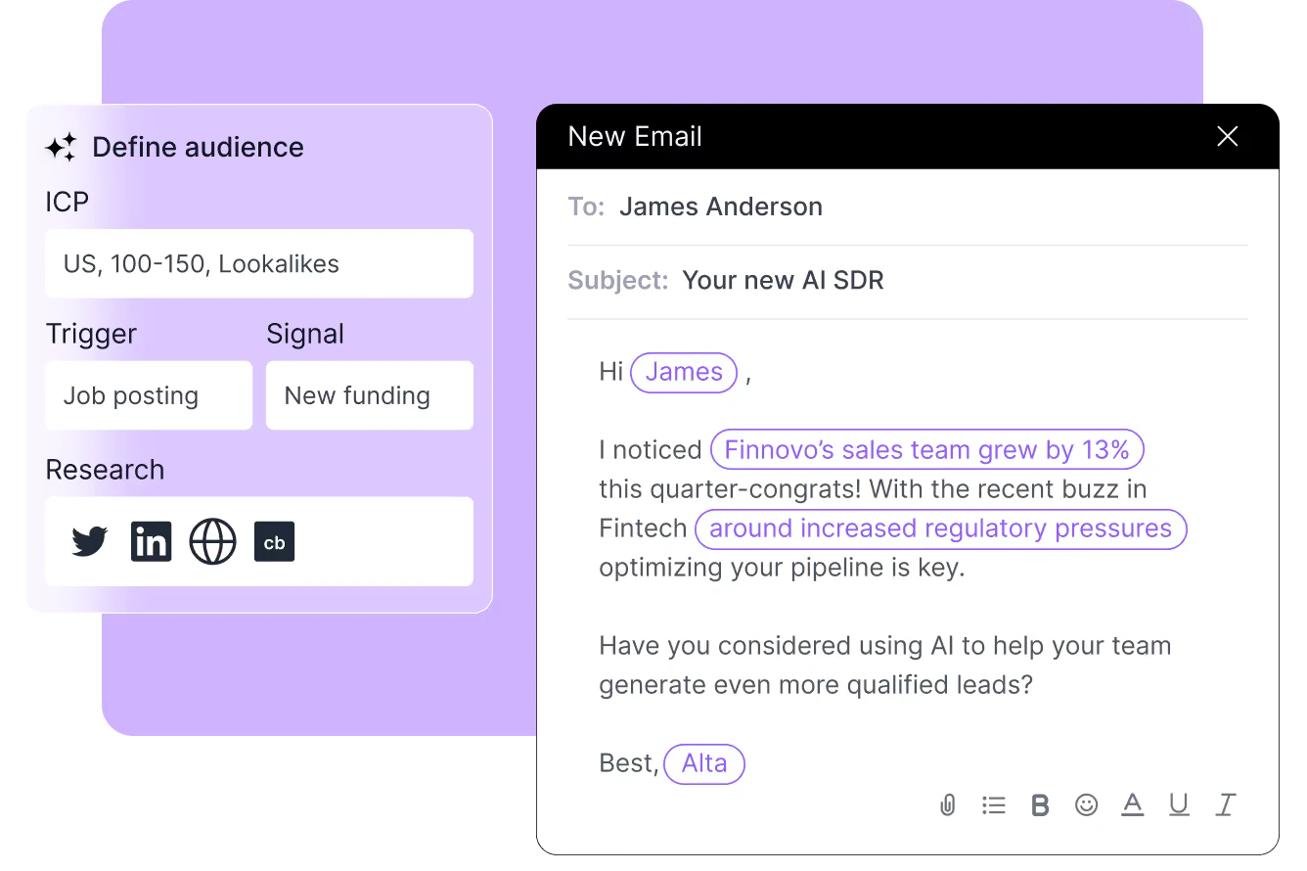Open the ICP field showing US, 100-150, Lookalikes

point(258,263)
